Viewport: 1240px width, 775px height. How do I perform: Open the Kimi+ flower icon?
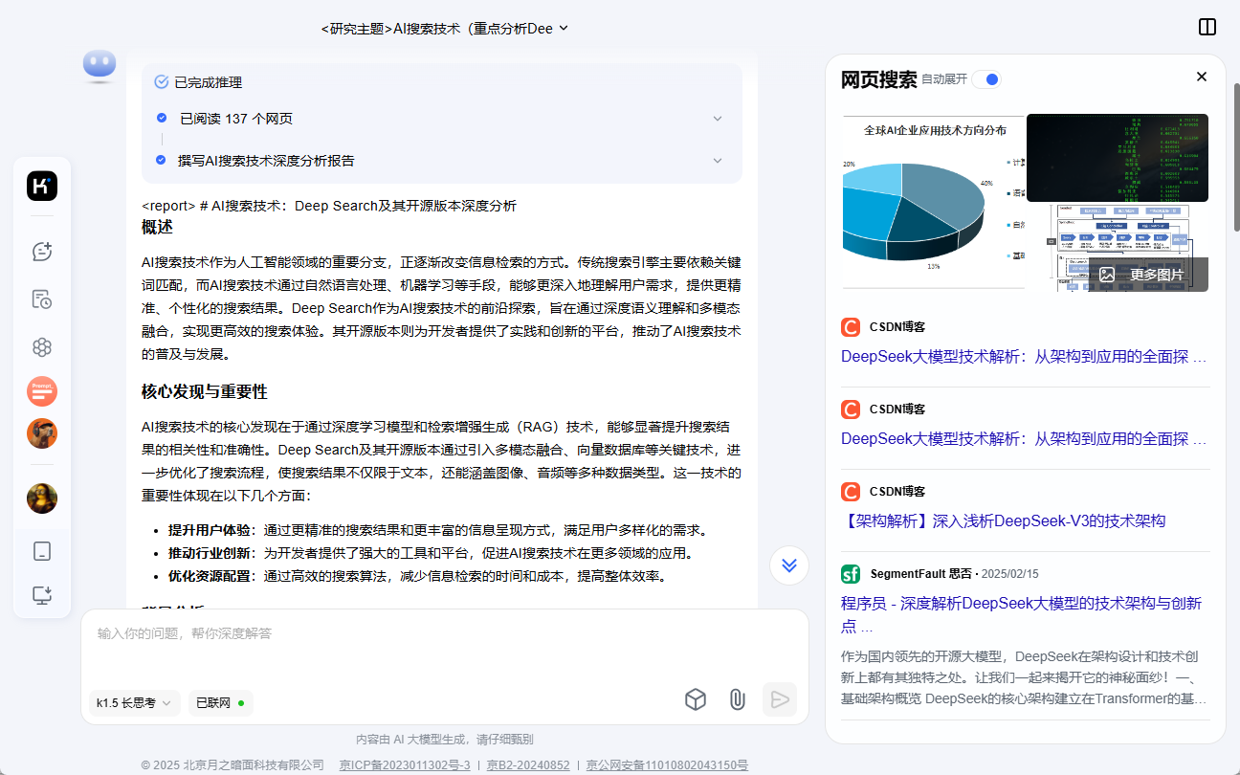(42, 347)
